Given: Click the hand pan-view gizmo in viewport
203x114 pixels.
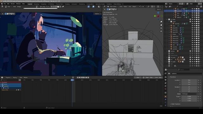Looking at the screenshot, I should [x=161, y=25].
